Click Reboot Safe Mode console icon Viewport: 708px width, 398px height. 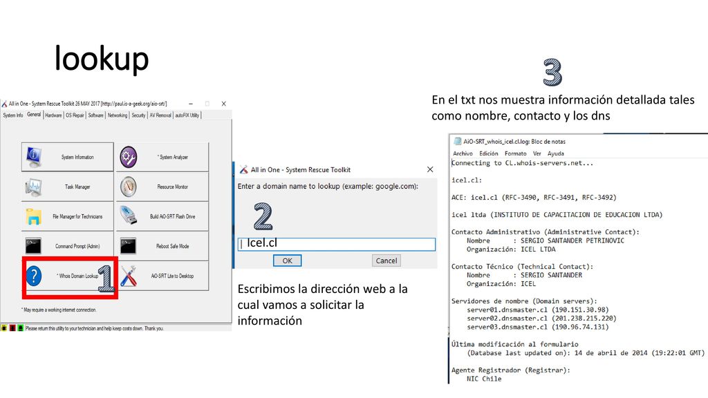[x=129, y=246]
